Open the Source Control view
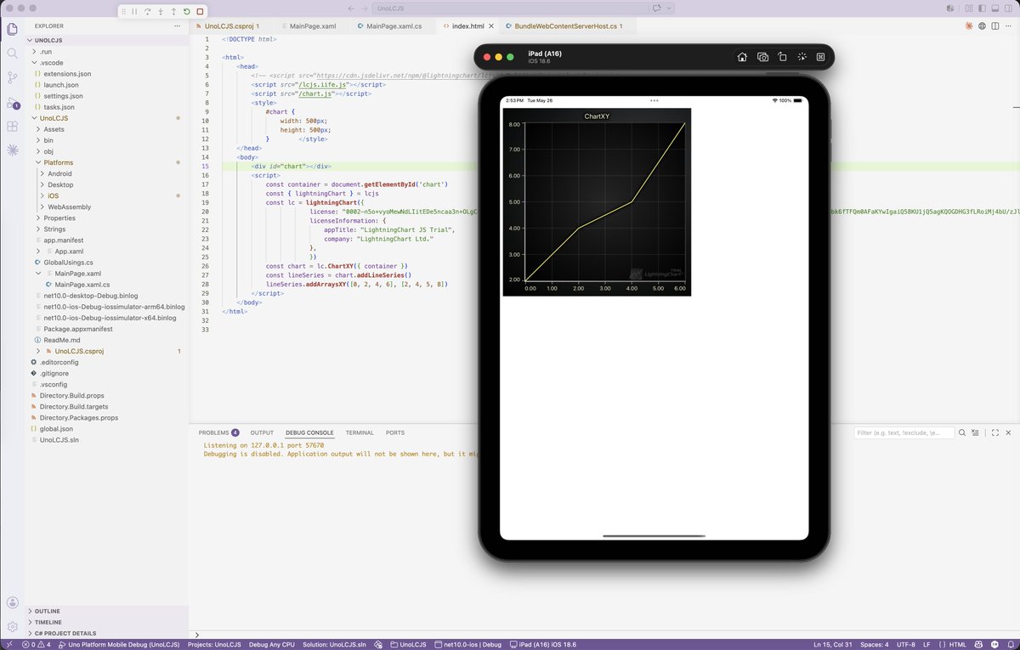The image size is (1020, 650). (12, 77)
